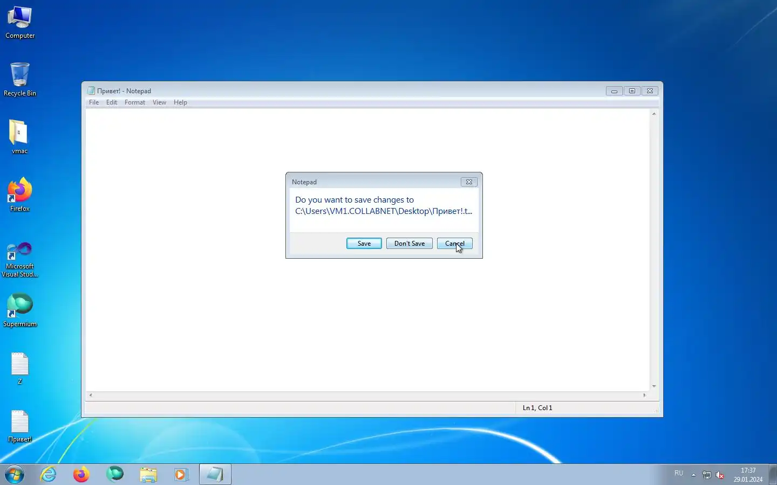The height and width of the screenshot is (485, 777).
Task: Click the vertical scrollbar down arrow
Action: [654, 386]
